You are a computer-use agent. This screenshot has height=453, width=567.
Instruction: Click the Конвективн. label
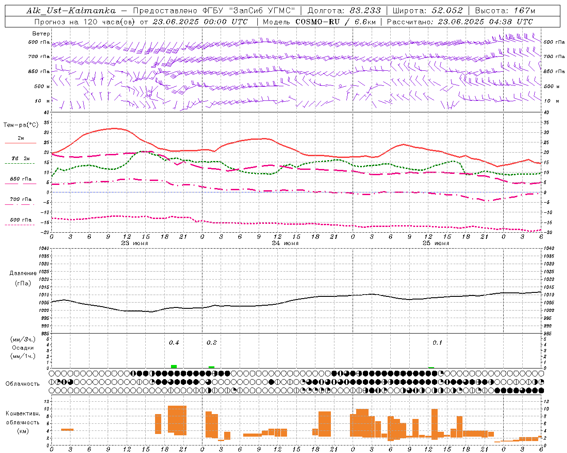point(23,414)
